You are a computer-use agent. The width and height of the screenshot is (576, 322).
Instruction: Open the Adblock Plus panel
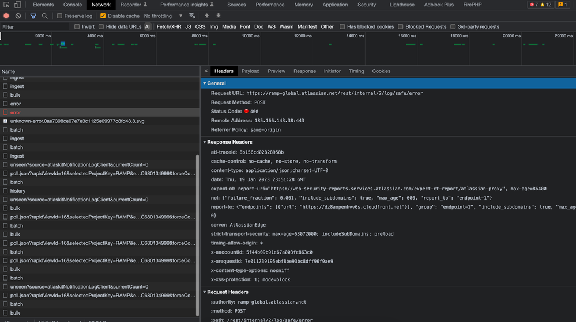[439, 5]
